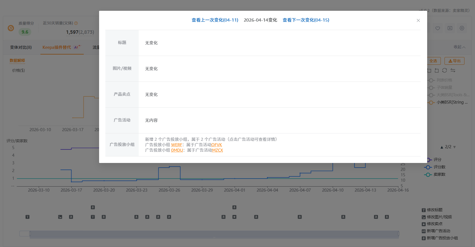475x247 pixels.
Task: Toggle 卖家数 series visibility
Action: [x=439, y=175]
